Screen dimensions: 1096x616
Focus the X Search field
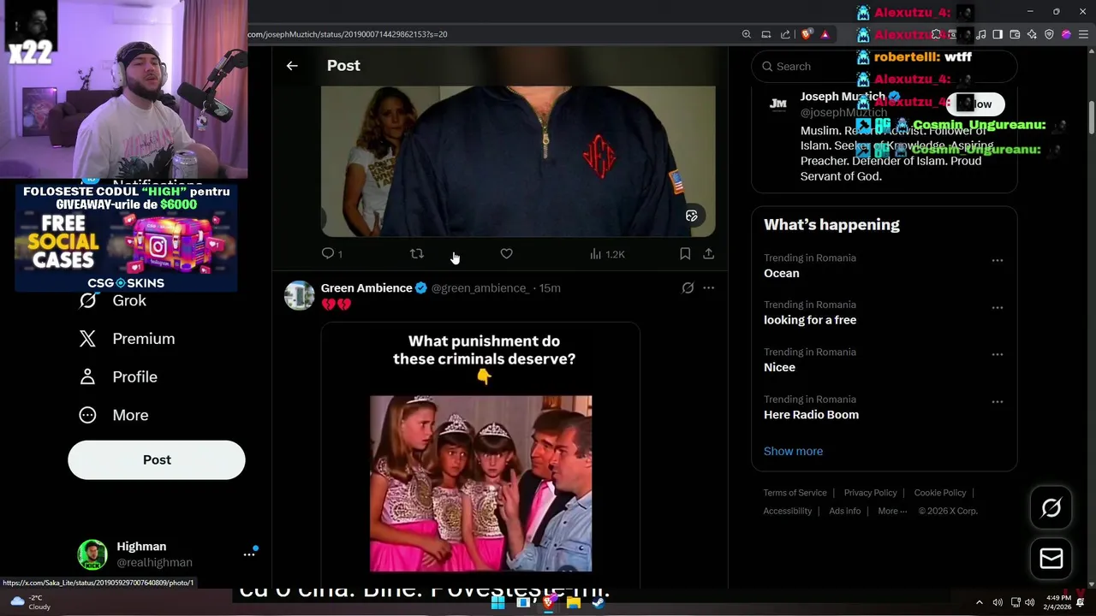(884, 67)
